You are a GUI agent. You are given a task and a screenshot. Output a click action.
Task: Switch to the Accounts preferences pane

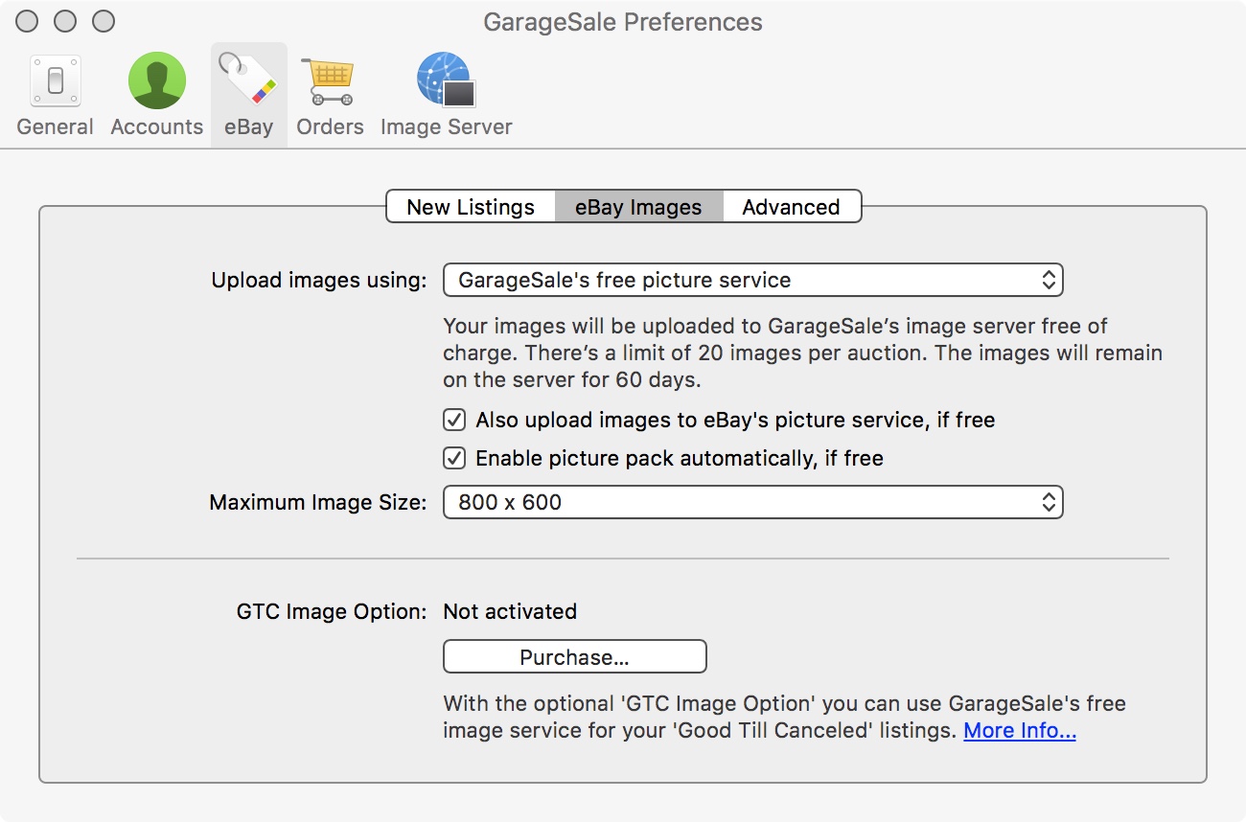click(156, 95)
